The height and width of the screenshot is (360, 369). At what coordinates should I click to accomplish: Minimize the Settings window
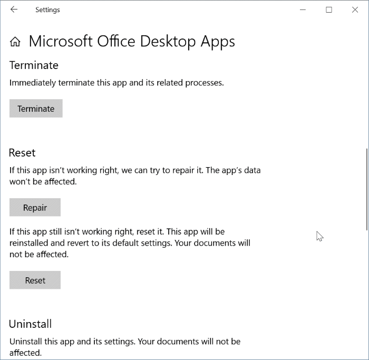303,9
